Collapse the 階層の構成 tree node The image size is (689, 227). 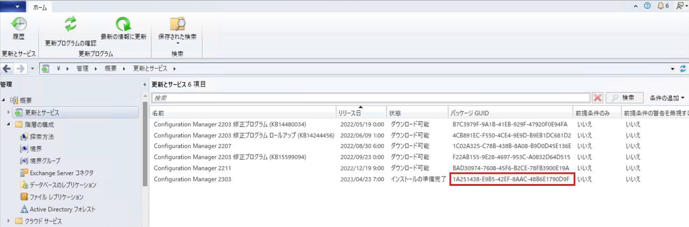(x=8, y=125)
